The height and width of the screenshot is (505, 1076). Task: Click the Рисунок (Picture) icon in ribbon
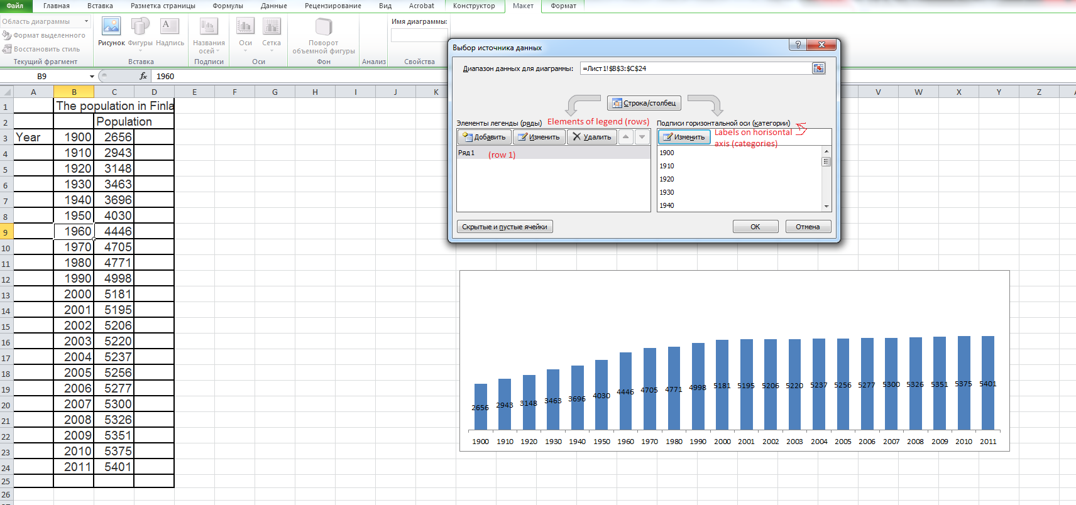(111, 31)
